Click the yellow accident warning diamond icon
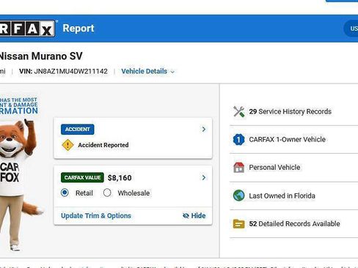Viewport: 358px width, 268px height. (x=67, y=145)
